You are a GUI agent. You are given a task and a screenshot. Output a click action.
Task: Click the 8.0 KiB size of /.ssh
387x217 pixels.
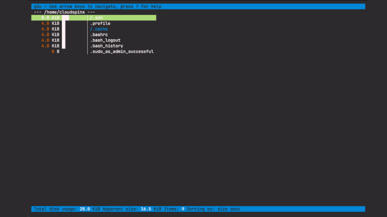pyautogui.click(x=50, y=18)
